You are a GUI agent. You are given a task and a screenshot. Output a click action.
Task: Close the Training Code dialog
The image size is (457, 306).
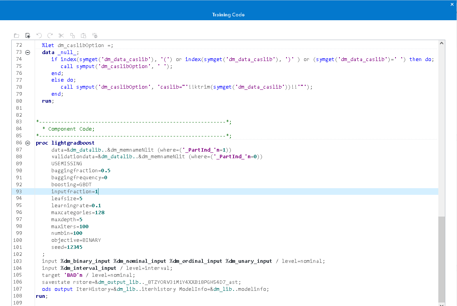click(452, 5)
